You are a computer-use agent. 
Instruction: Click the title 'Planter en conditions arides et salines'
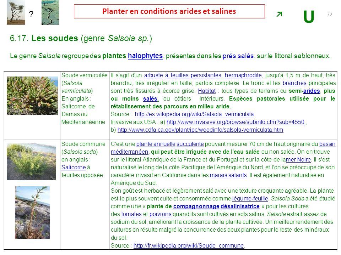click(x=169, y=11)
